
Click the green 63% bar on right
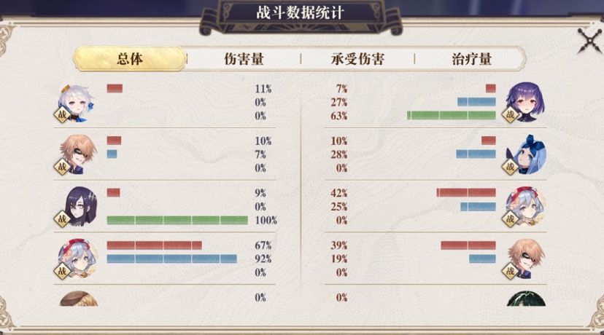[x=452, y=115]
